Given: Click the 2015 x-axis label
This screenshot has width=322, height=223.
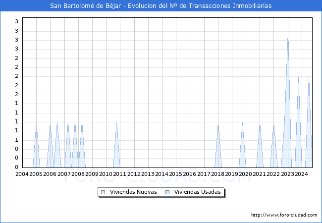Looking at the screenshot, I should pos(175,174).
